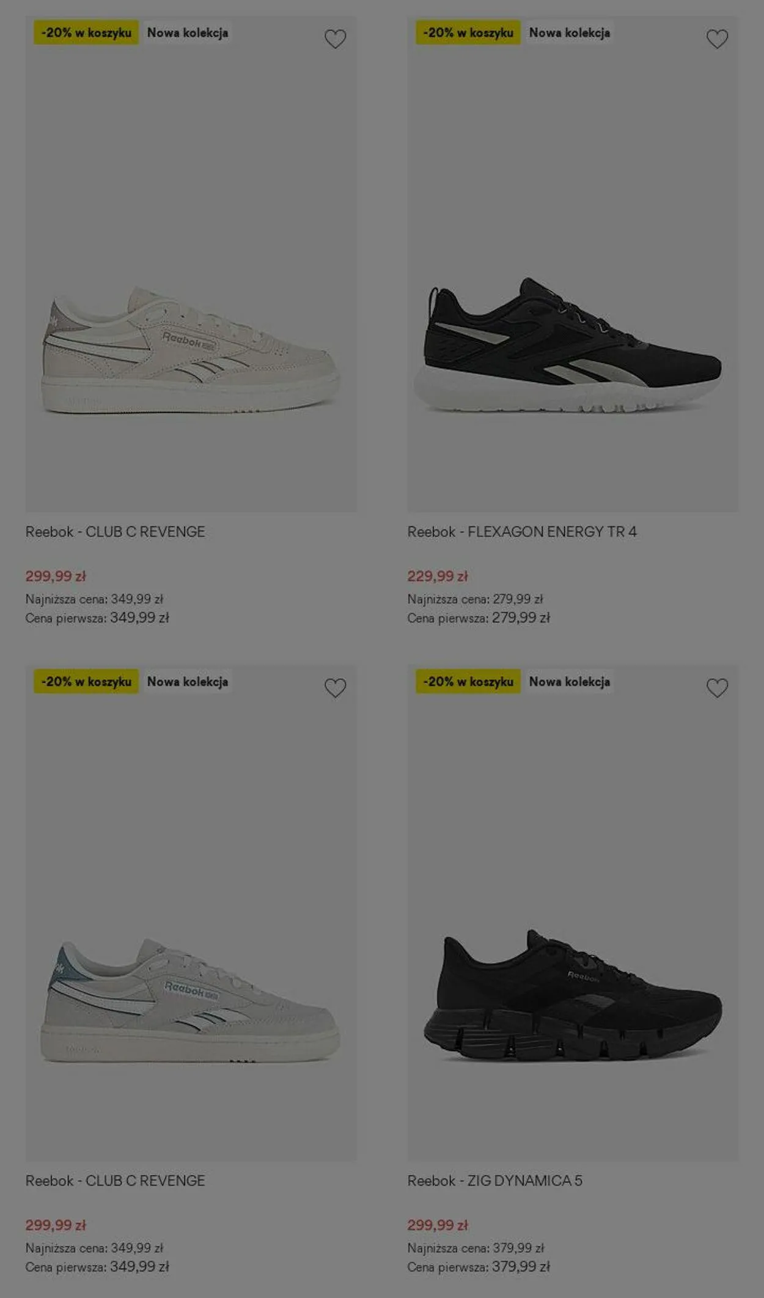Open the first Reebok - CLUB C REVENGE title link
Image resolution: width=764 pixels, height=1298 pixels.
coord(115,532)
